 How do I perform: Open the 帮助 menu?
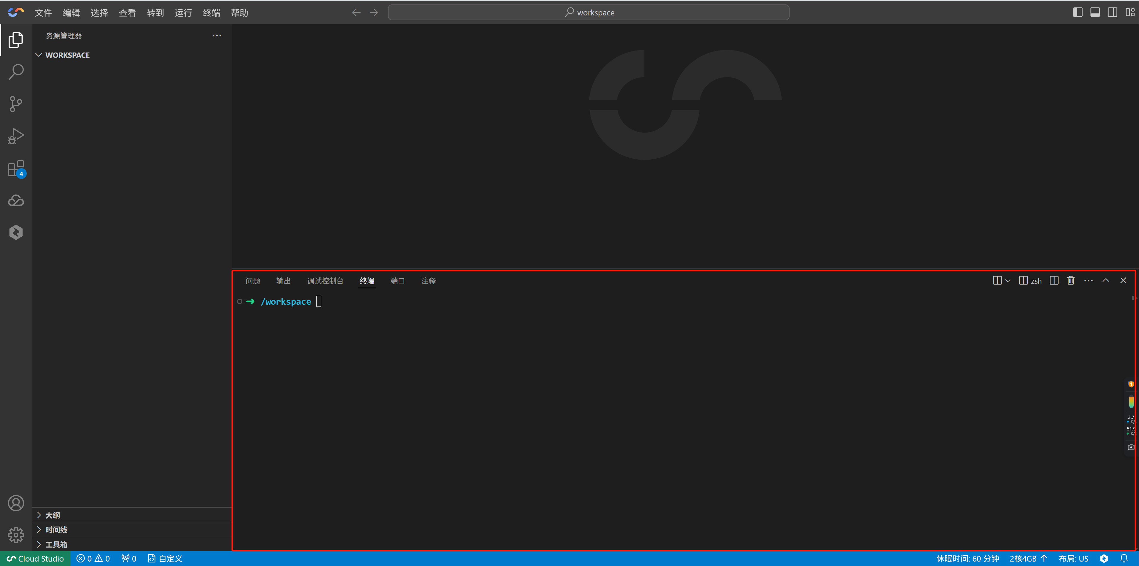pyautogui.click(x=239, y=13)
